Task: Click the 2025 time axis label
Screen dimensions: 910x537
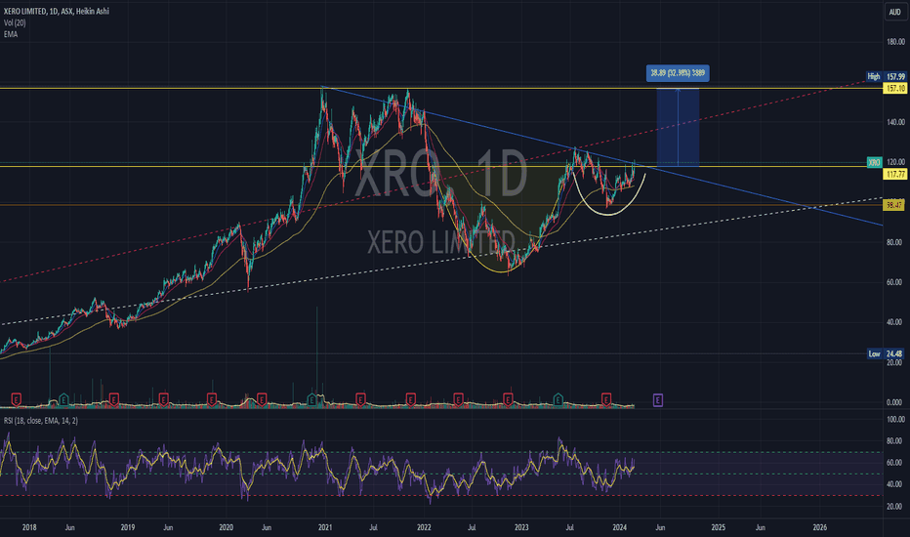Action: pyautogui.click(x=719, y=527)
